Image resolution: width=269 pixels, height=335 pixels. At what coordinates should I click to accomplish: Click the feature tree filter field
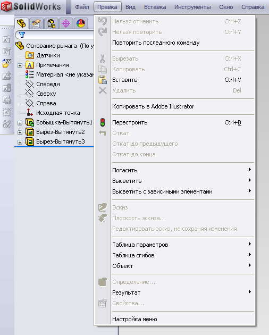[54, 35]
